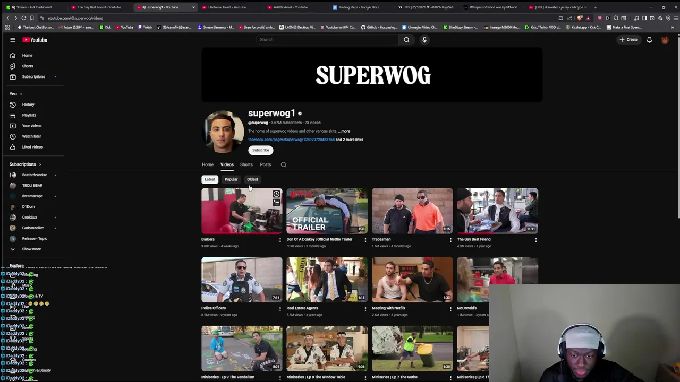This screenshot has width=680, height=382.
Task: Switch to Electronic Heart - YouTube browser tab
Action: [227, 7]
